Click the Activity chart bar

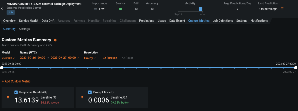pyautogui.click(x=201, y=9)
